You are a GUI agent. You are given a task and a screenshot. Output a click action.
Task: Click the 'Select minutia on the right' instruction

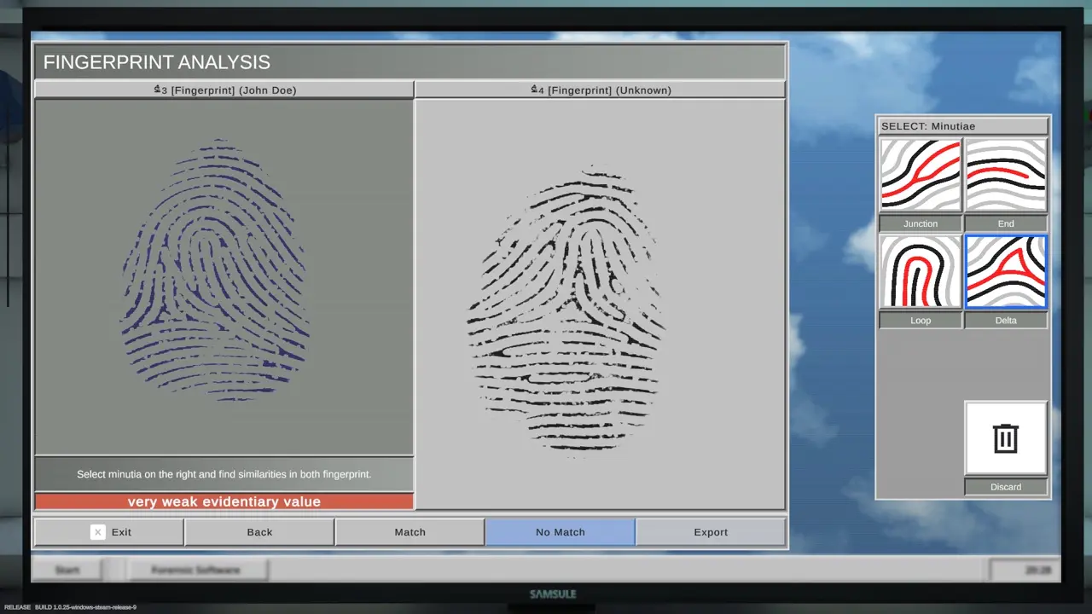pyautogui.click(x=224, y=474)
